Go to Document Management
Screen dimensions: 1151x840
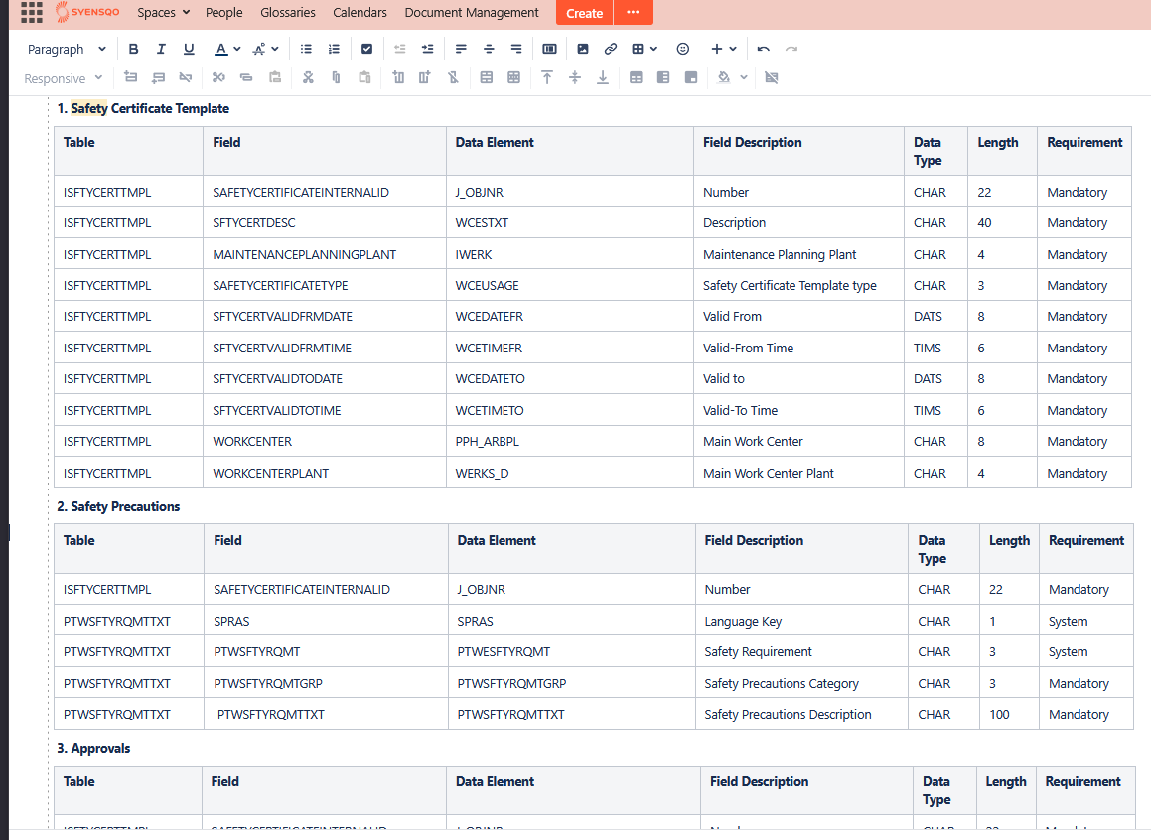[472, 13]
